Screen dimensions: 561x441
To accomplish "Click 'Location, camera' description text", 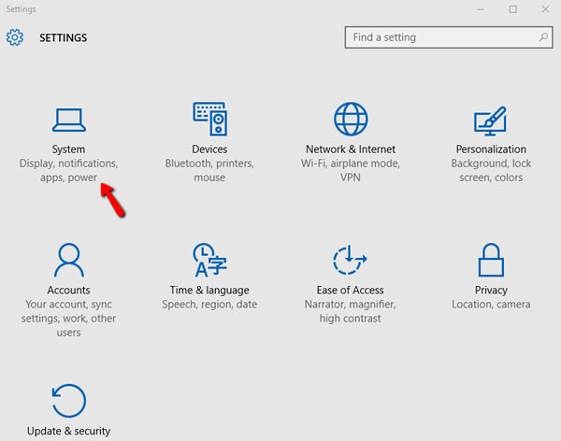I will 491,305.
